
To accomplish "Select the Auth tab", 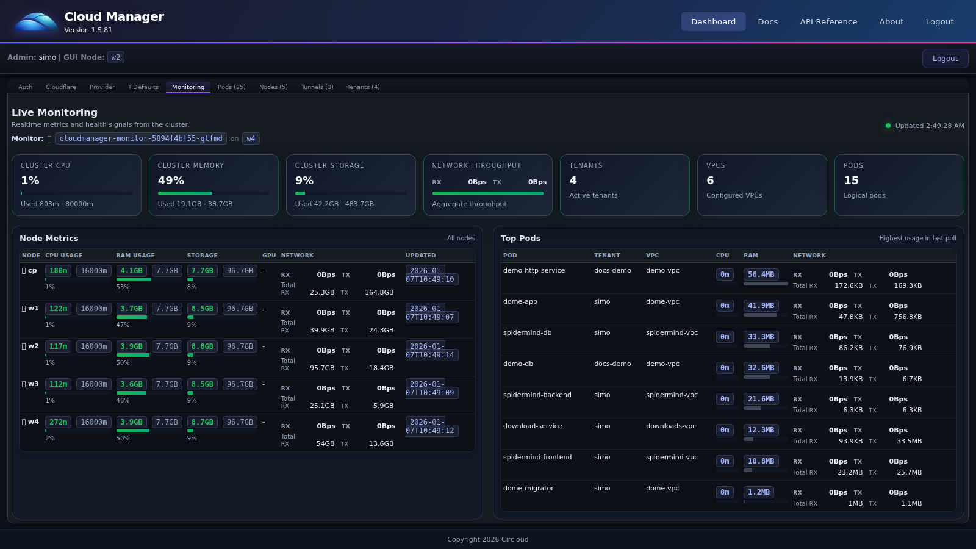I will coord(25,87).
